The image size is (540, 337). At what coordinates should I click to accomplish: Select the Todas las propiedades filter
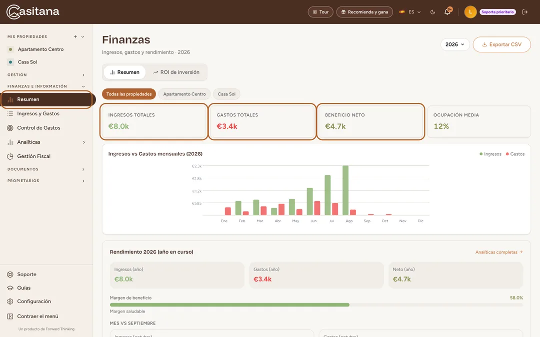pyautogui.click(x=129, y=94)
